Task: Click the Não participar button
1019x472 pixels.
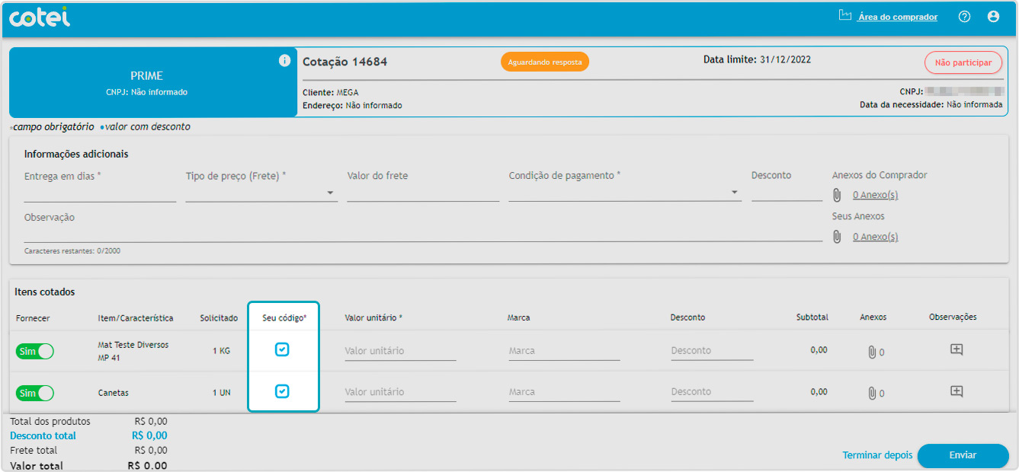Action: 963,62
